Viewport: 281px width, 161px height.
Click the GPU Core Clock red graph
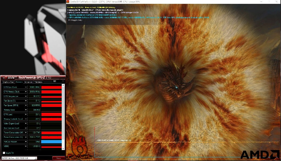coord(51,87)
